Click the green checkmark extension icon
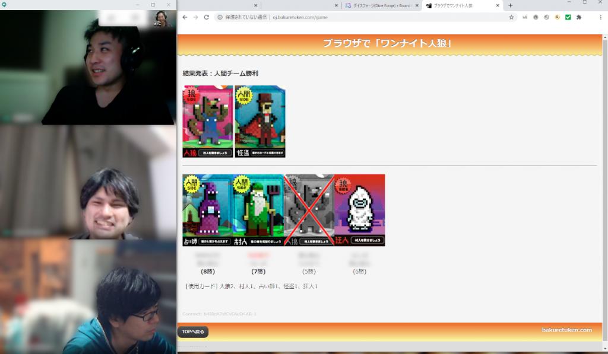 pos(568,17)
